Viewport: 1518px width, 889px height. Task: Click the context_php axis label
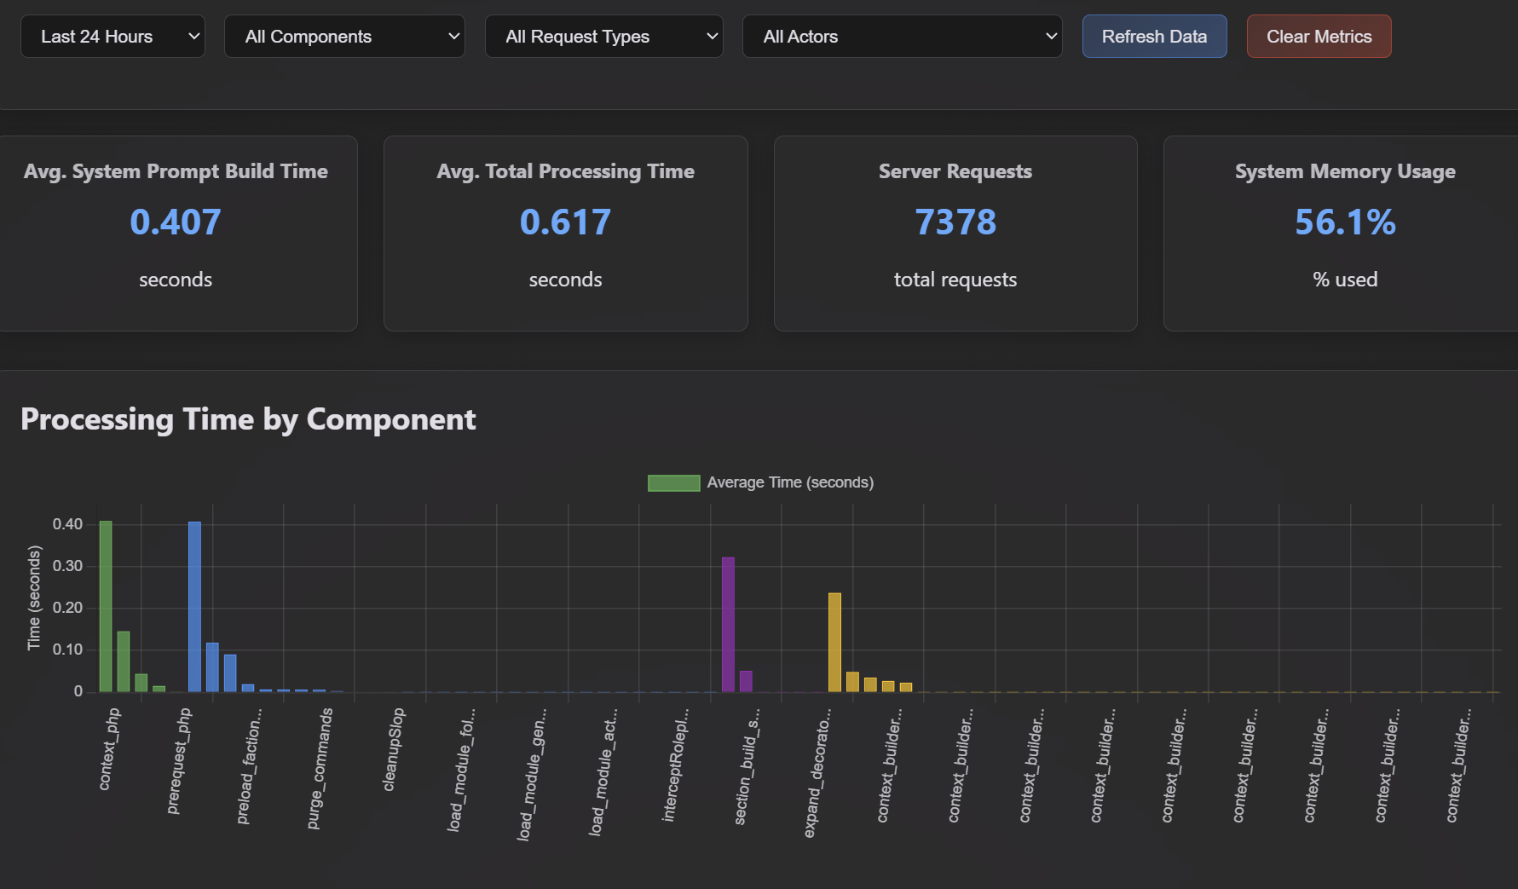109,749
